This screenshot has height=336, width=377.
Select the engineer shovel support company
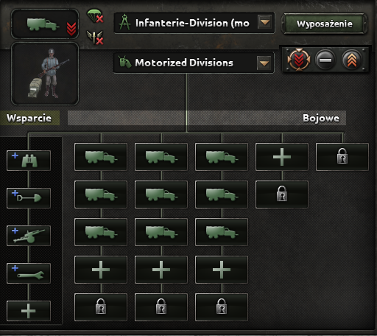[29, 198]
